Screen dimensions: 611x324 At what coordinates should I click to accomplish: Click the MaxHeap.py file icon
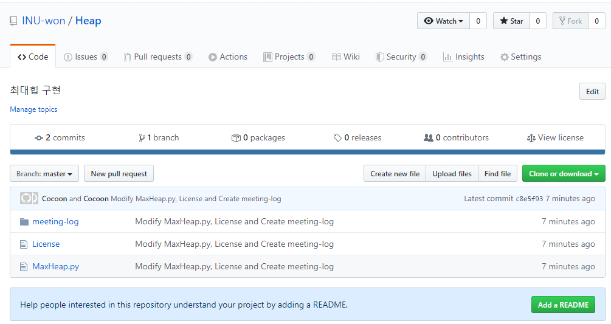pyautogui.click(x=24, y=267)
